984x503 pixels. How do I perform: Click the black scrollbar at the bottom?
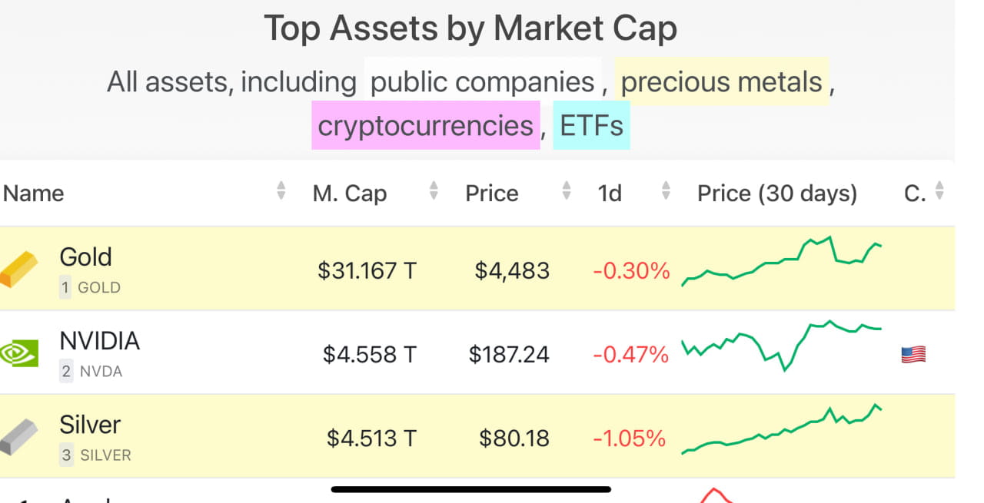[469, 488]
